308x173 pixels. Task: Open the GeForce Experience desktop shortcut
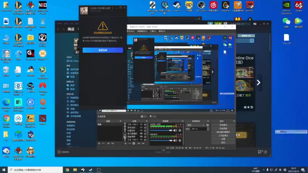pos(286,8)
